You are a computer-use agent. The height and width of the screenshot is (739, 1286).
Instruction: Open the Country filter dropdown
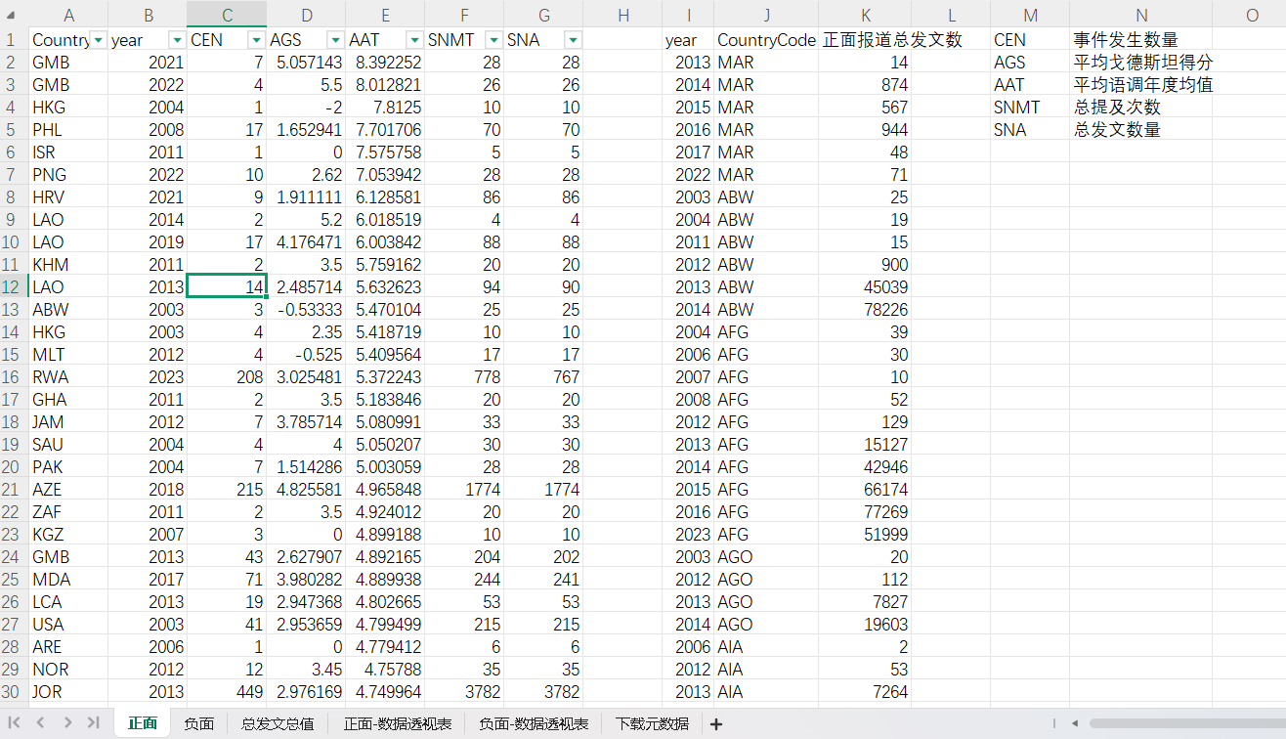(x=98, y=40)
